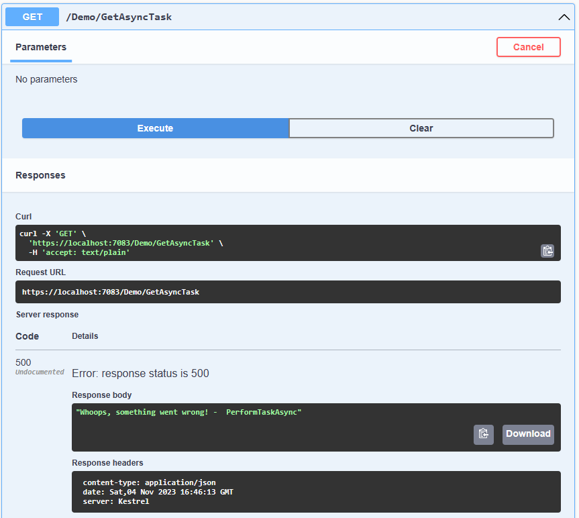This screenshot has width=579, height=518.
Task: Click the "No parameters" text
Action: point(46,79)
